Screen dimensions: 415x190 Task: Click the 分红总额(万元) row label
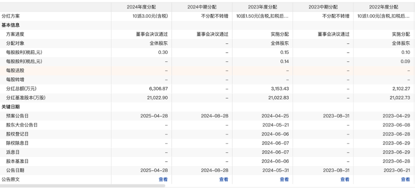coord(21,88)
